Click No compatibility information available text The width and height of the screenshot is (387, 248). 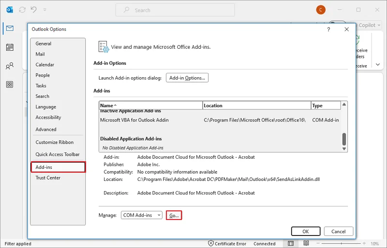point(177,172)
